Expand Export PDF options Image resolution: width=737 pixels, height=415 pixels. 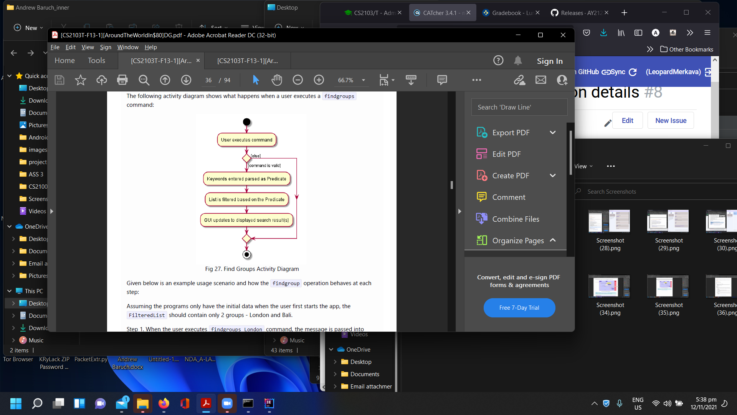click(x=553, y=133)
